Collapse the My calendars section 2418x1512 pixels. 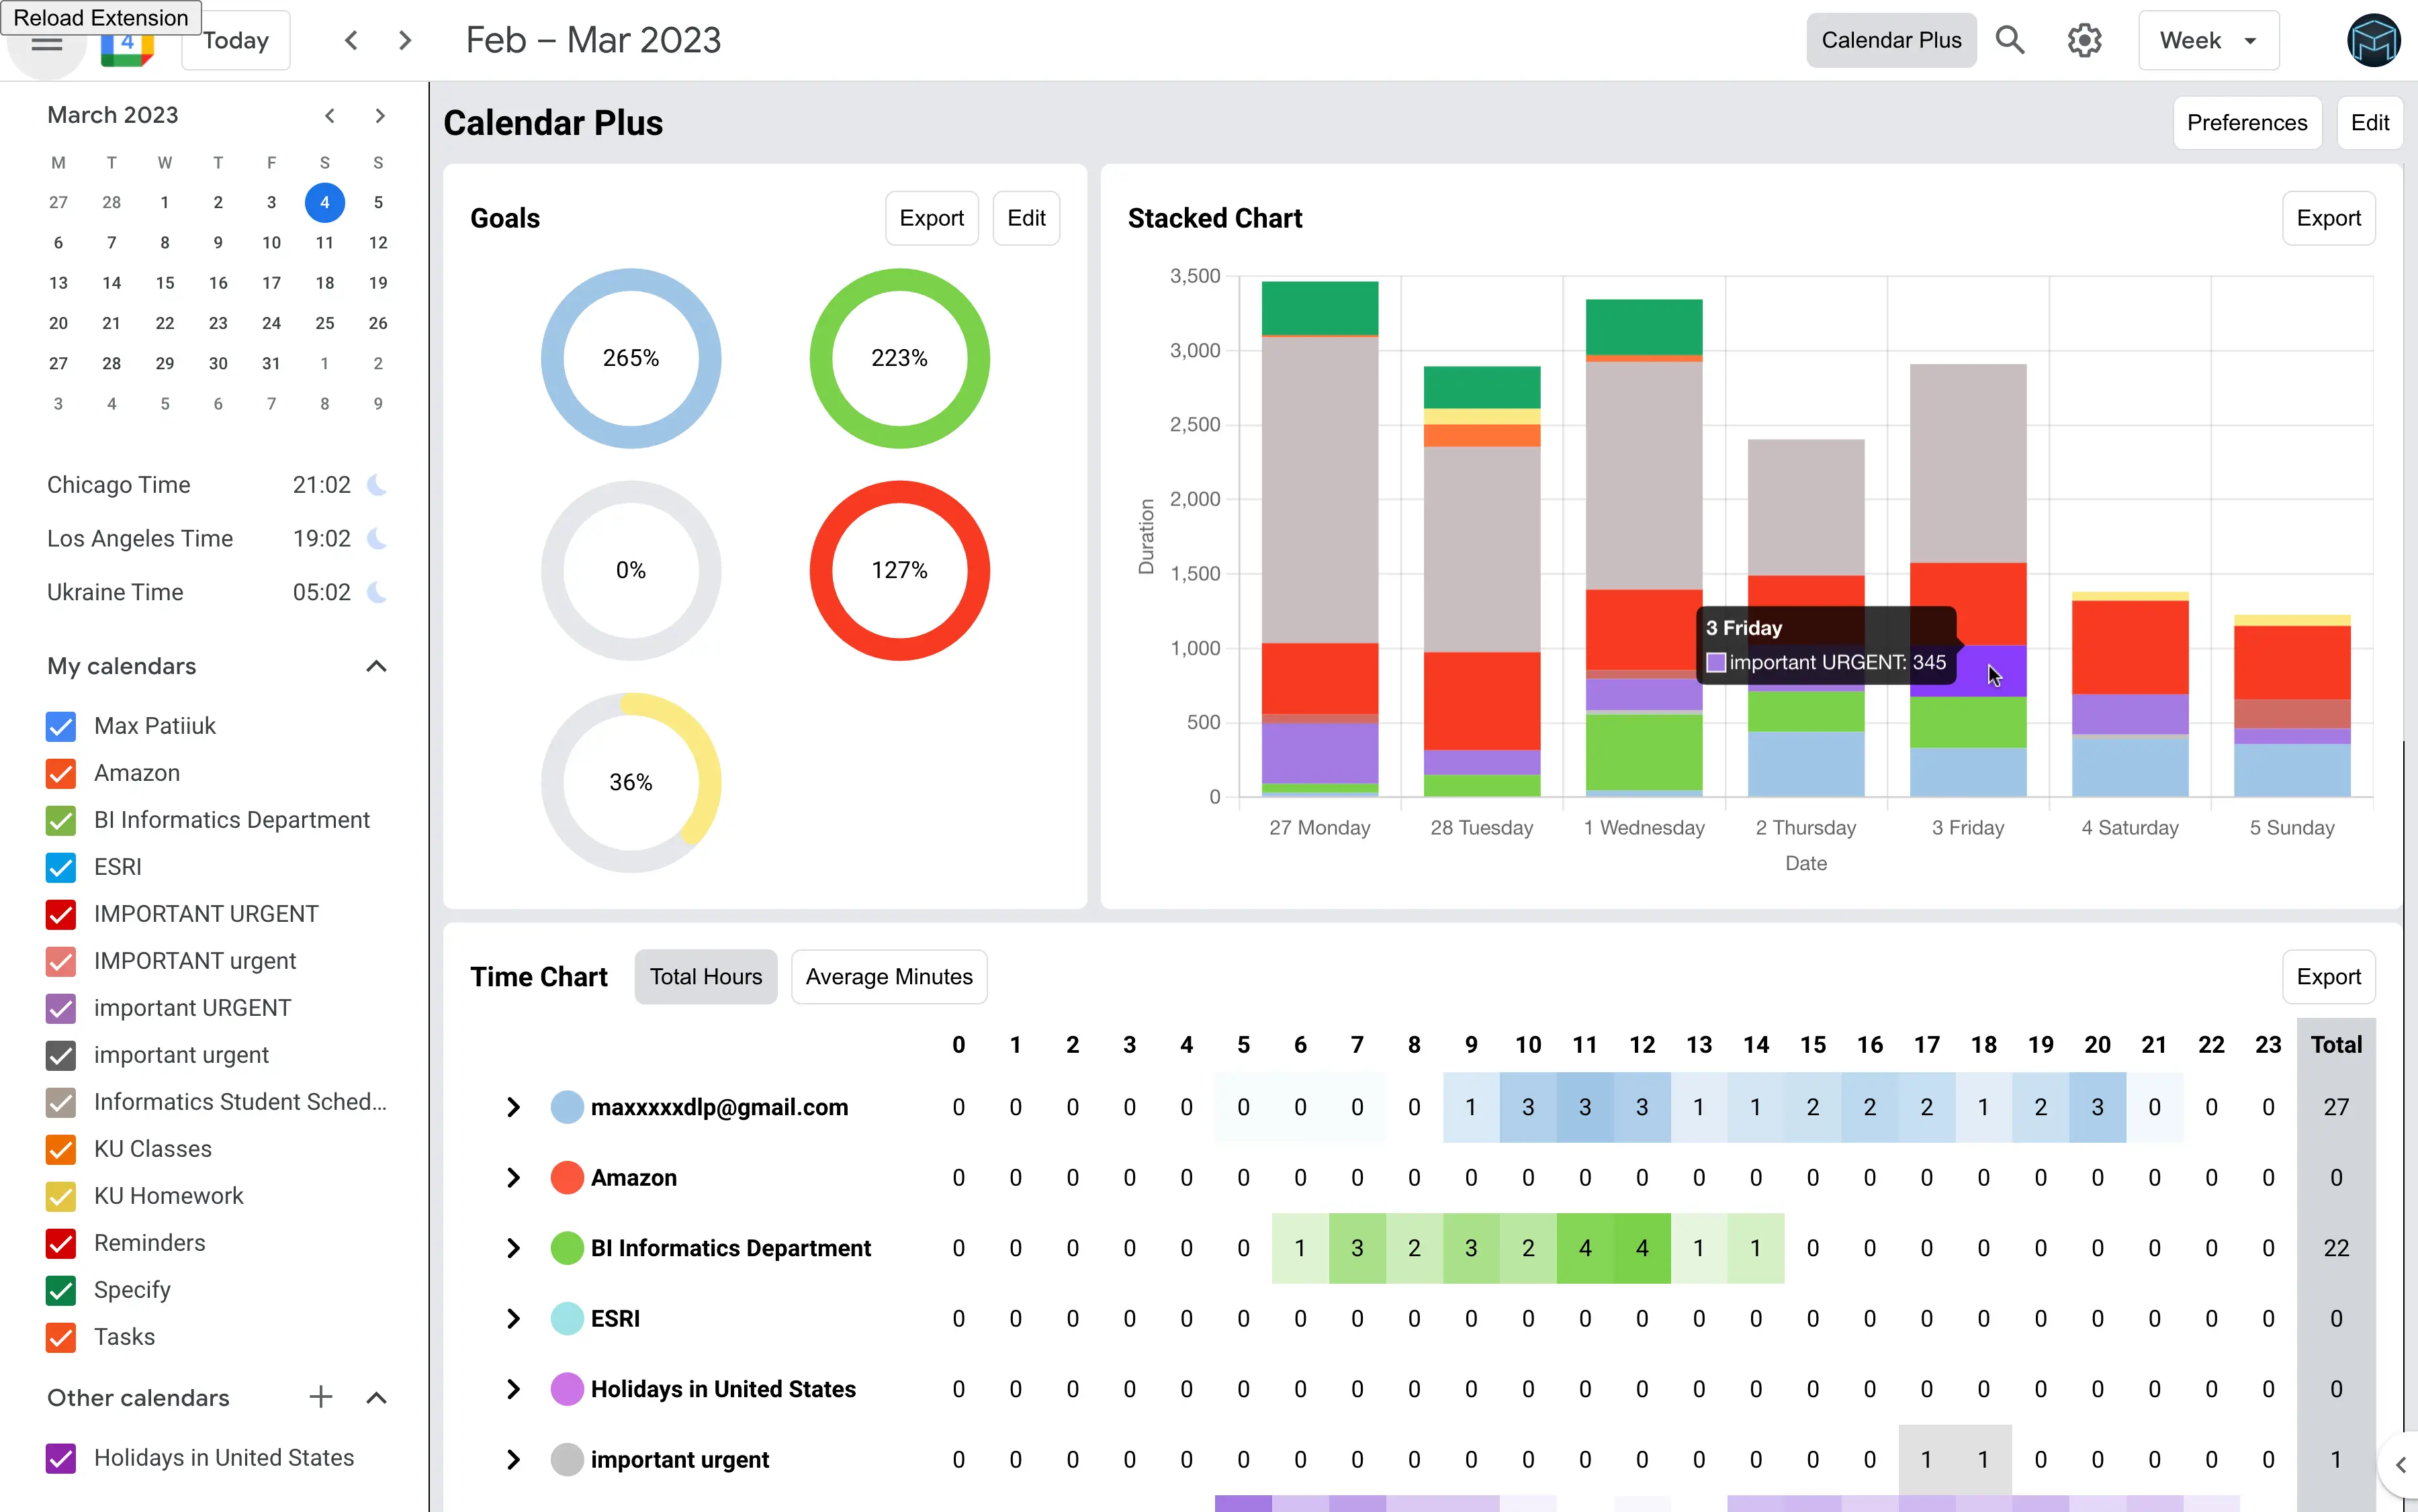point(376,666)
